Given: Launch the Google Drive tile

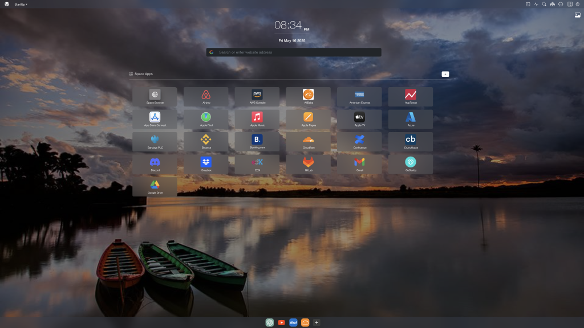Looking at the screenshot, I should (x=155, y=187).
